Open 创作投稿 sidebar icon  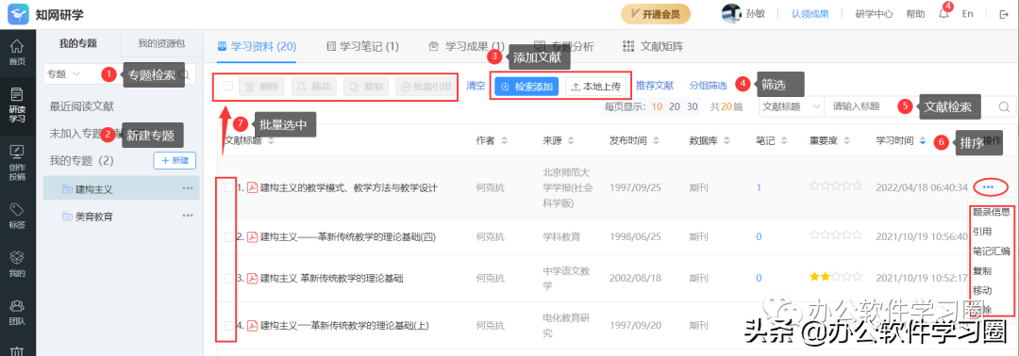tap(18, 163)
